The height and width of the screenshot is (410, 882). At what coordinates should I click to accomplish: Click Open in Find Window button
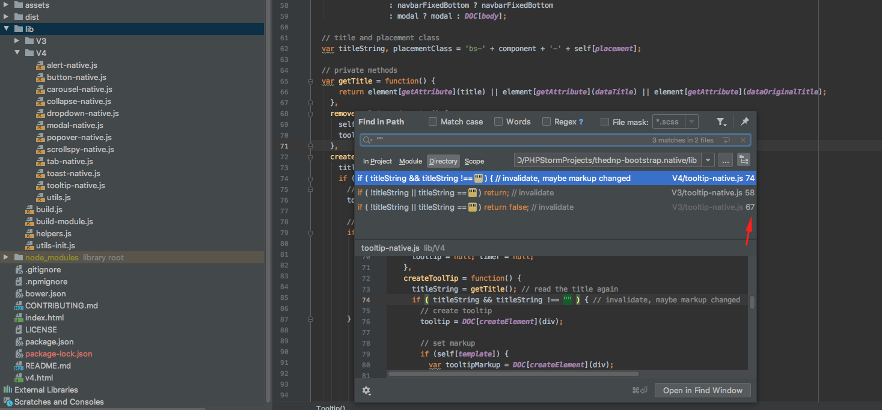tap(702, 390)
